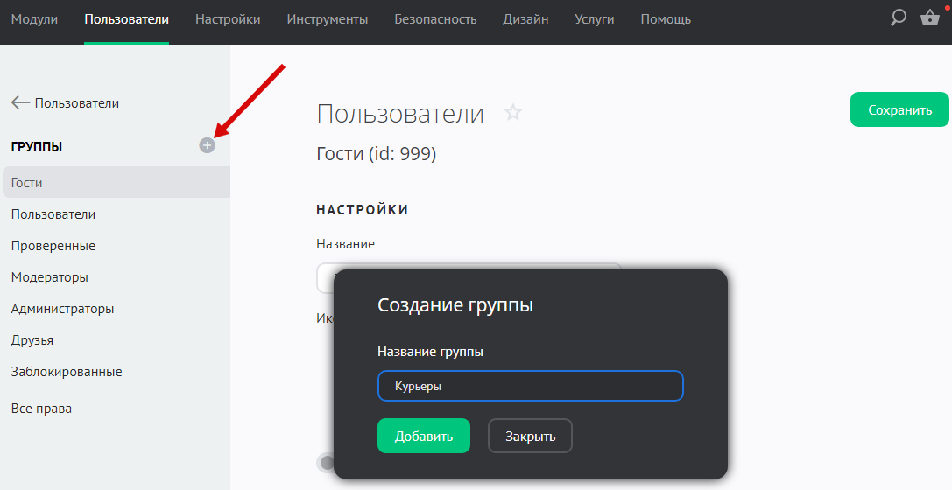
Task: Dismiss the dialog with Закрыть
Action: coord(530,436)
